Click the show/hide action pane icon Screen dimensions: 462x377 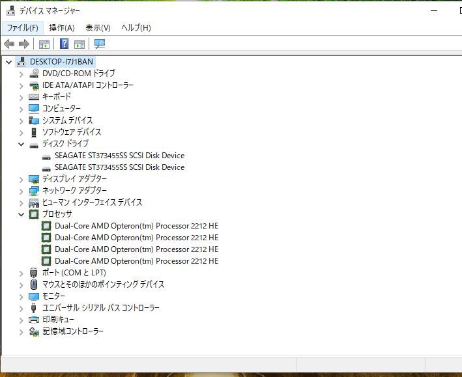79,44
